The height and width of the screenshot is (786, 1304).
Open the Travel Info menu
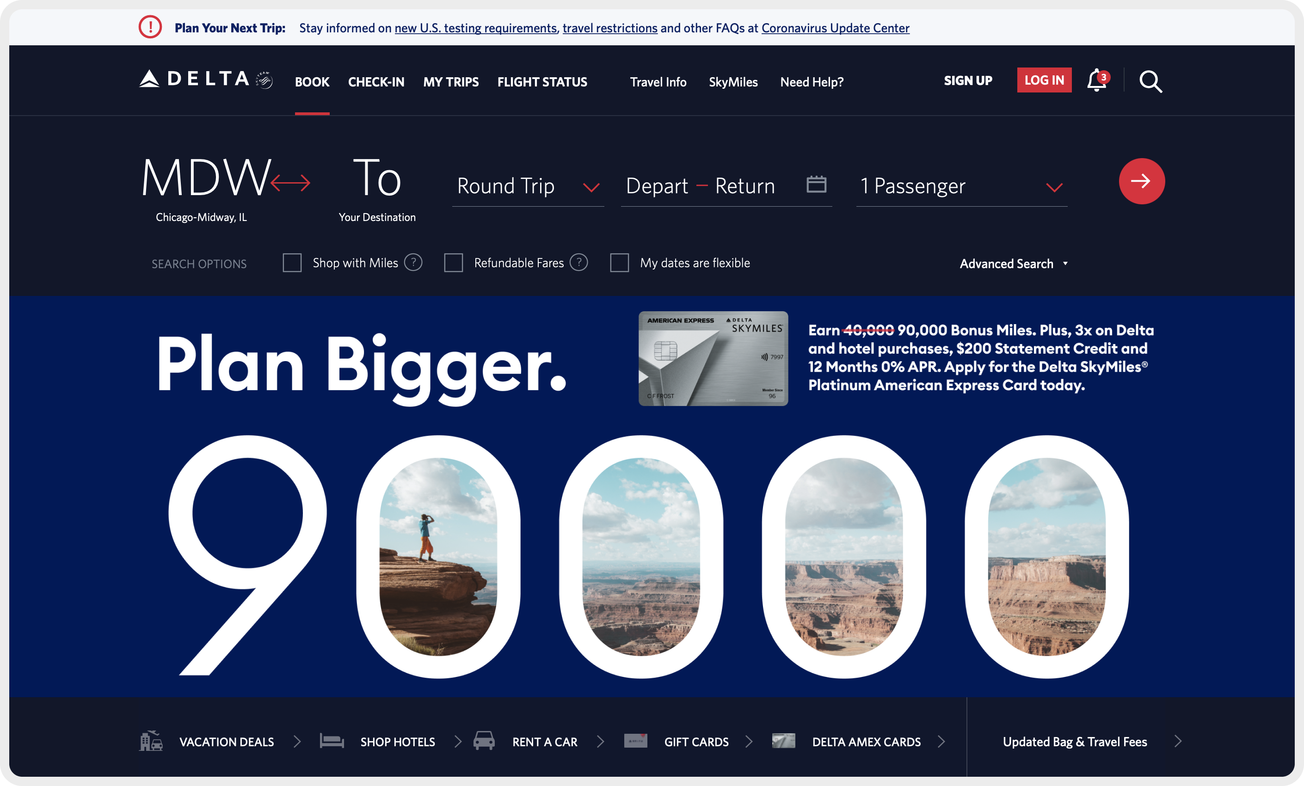658,82
